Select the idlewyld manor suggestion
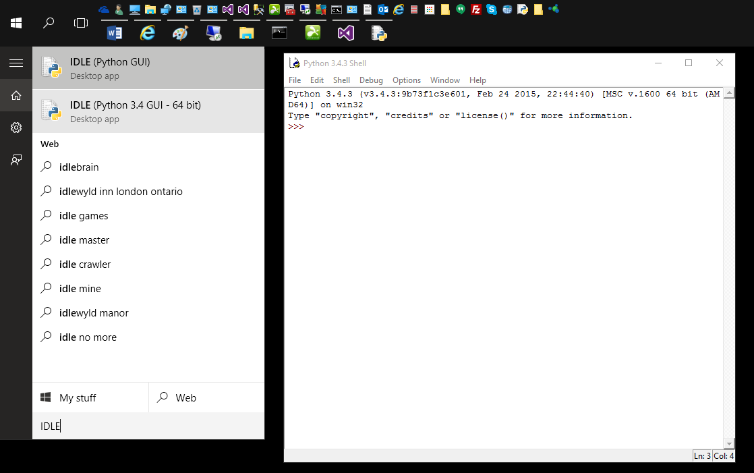 coord(148,313)
